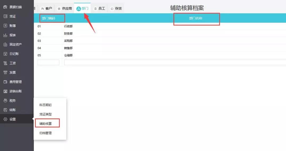286x151 pixels.
Task: Choose 辅助核算 from settings submenu
Action: pos(46,124)
